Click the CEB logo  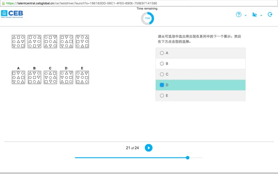12,14
